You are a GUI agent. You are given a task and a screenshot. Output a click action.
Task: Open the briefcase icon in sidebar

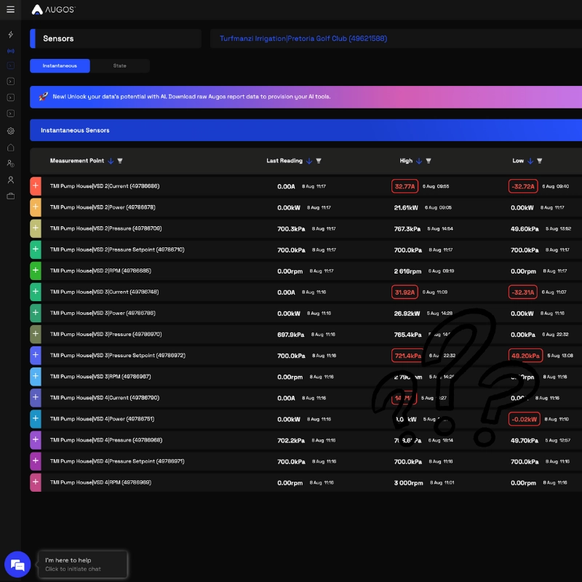click(x=10, y=196)
